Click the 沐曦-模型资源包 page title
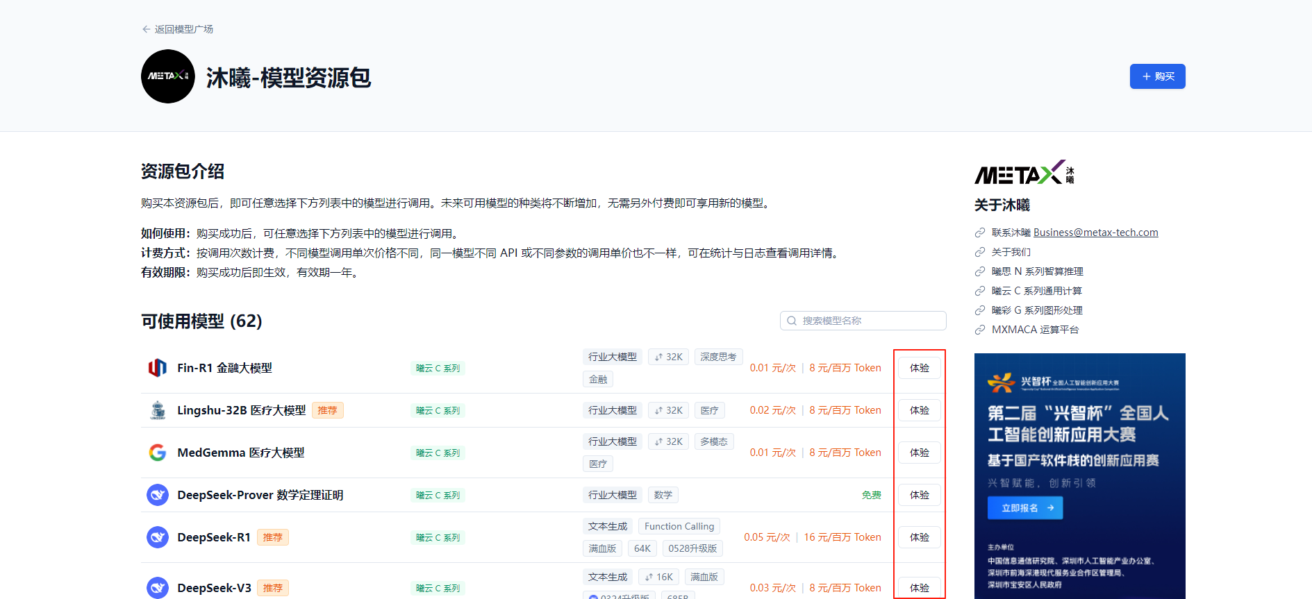1312x599 pixels. 288,78
